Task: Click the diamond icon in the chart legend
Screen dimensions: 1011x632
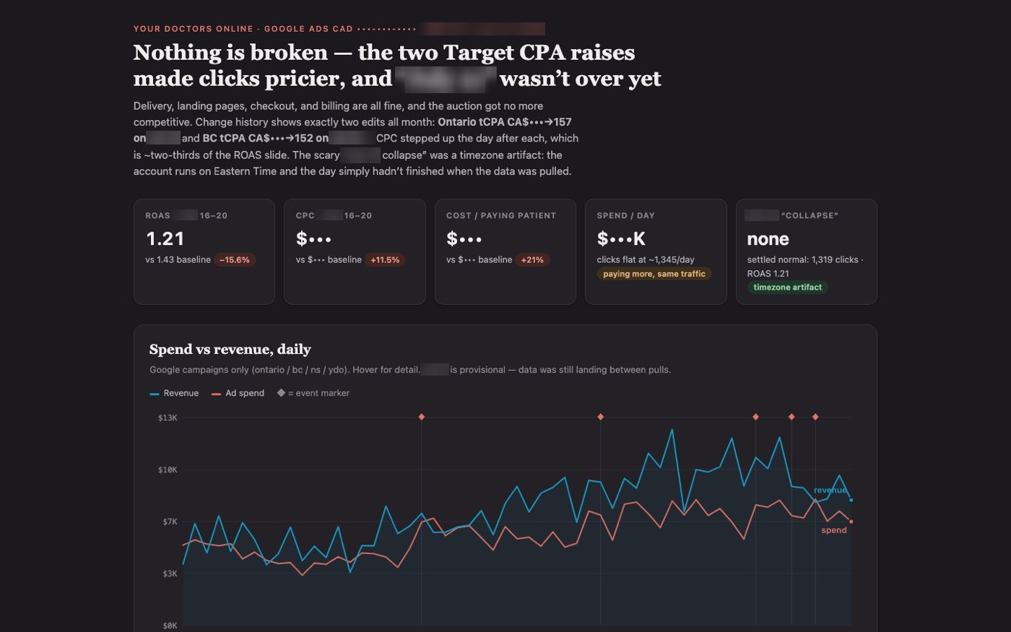Action: click(x=281, y=393)
